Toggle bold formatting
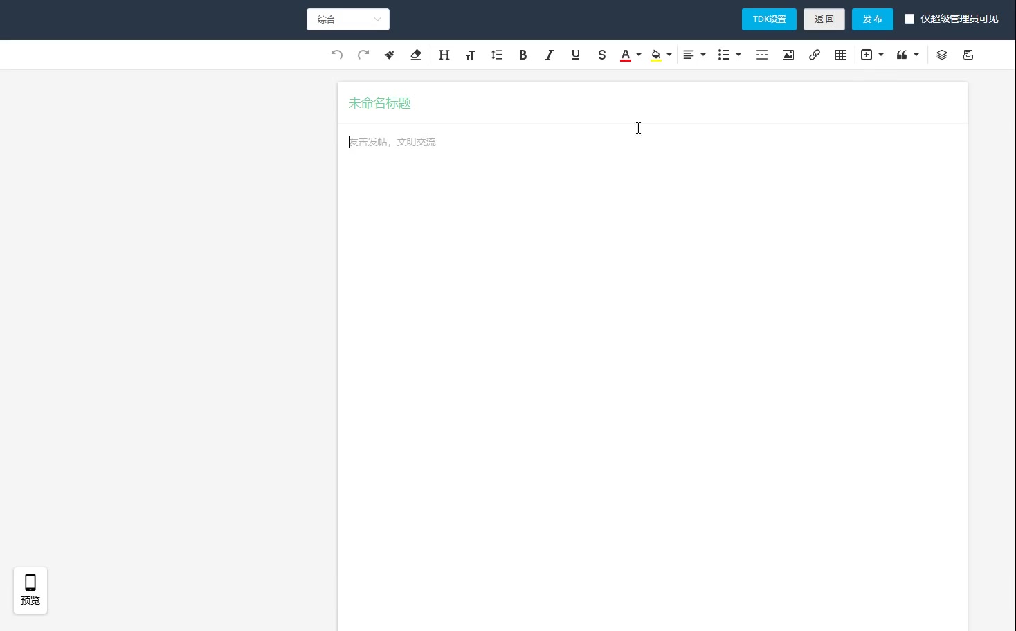The height and width of the screenshot is (631, 1016). [x=523, y=55]
